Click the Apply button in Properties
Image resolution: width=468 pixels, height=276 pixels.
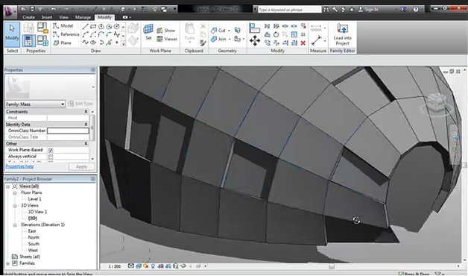[81, 166]
